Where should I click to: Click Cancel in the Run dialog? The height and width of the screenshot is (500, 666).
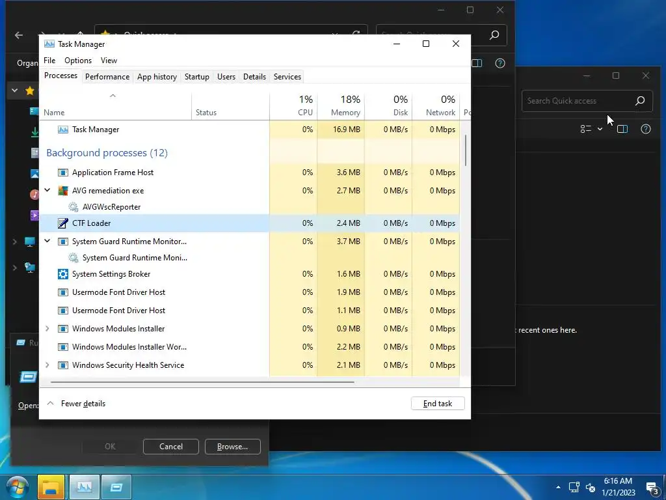coord(171,447)
